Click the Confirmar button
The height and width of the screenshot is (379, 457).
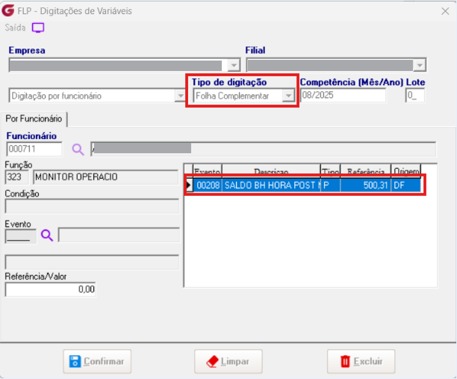(97, 361)
